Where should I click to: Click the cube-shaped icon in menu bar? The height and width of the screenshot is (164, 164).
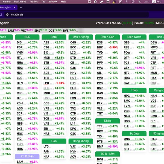pos(95,2)
